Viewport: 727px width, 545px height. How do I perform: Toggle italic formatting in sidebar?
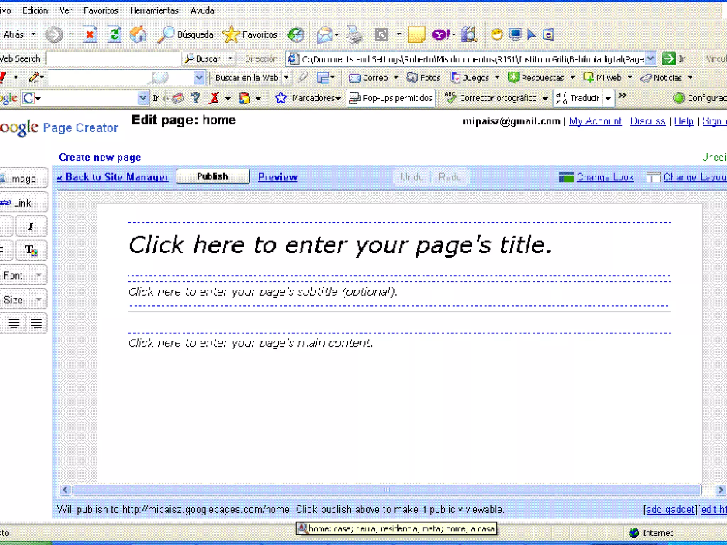pos(31,226)
